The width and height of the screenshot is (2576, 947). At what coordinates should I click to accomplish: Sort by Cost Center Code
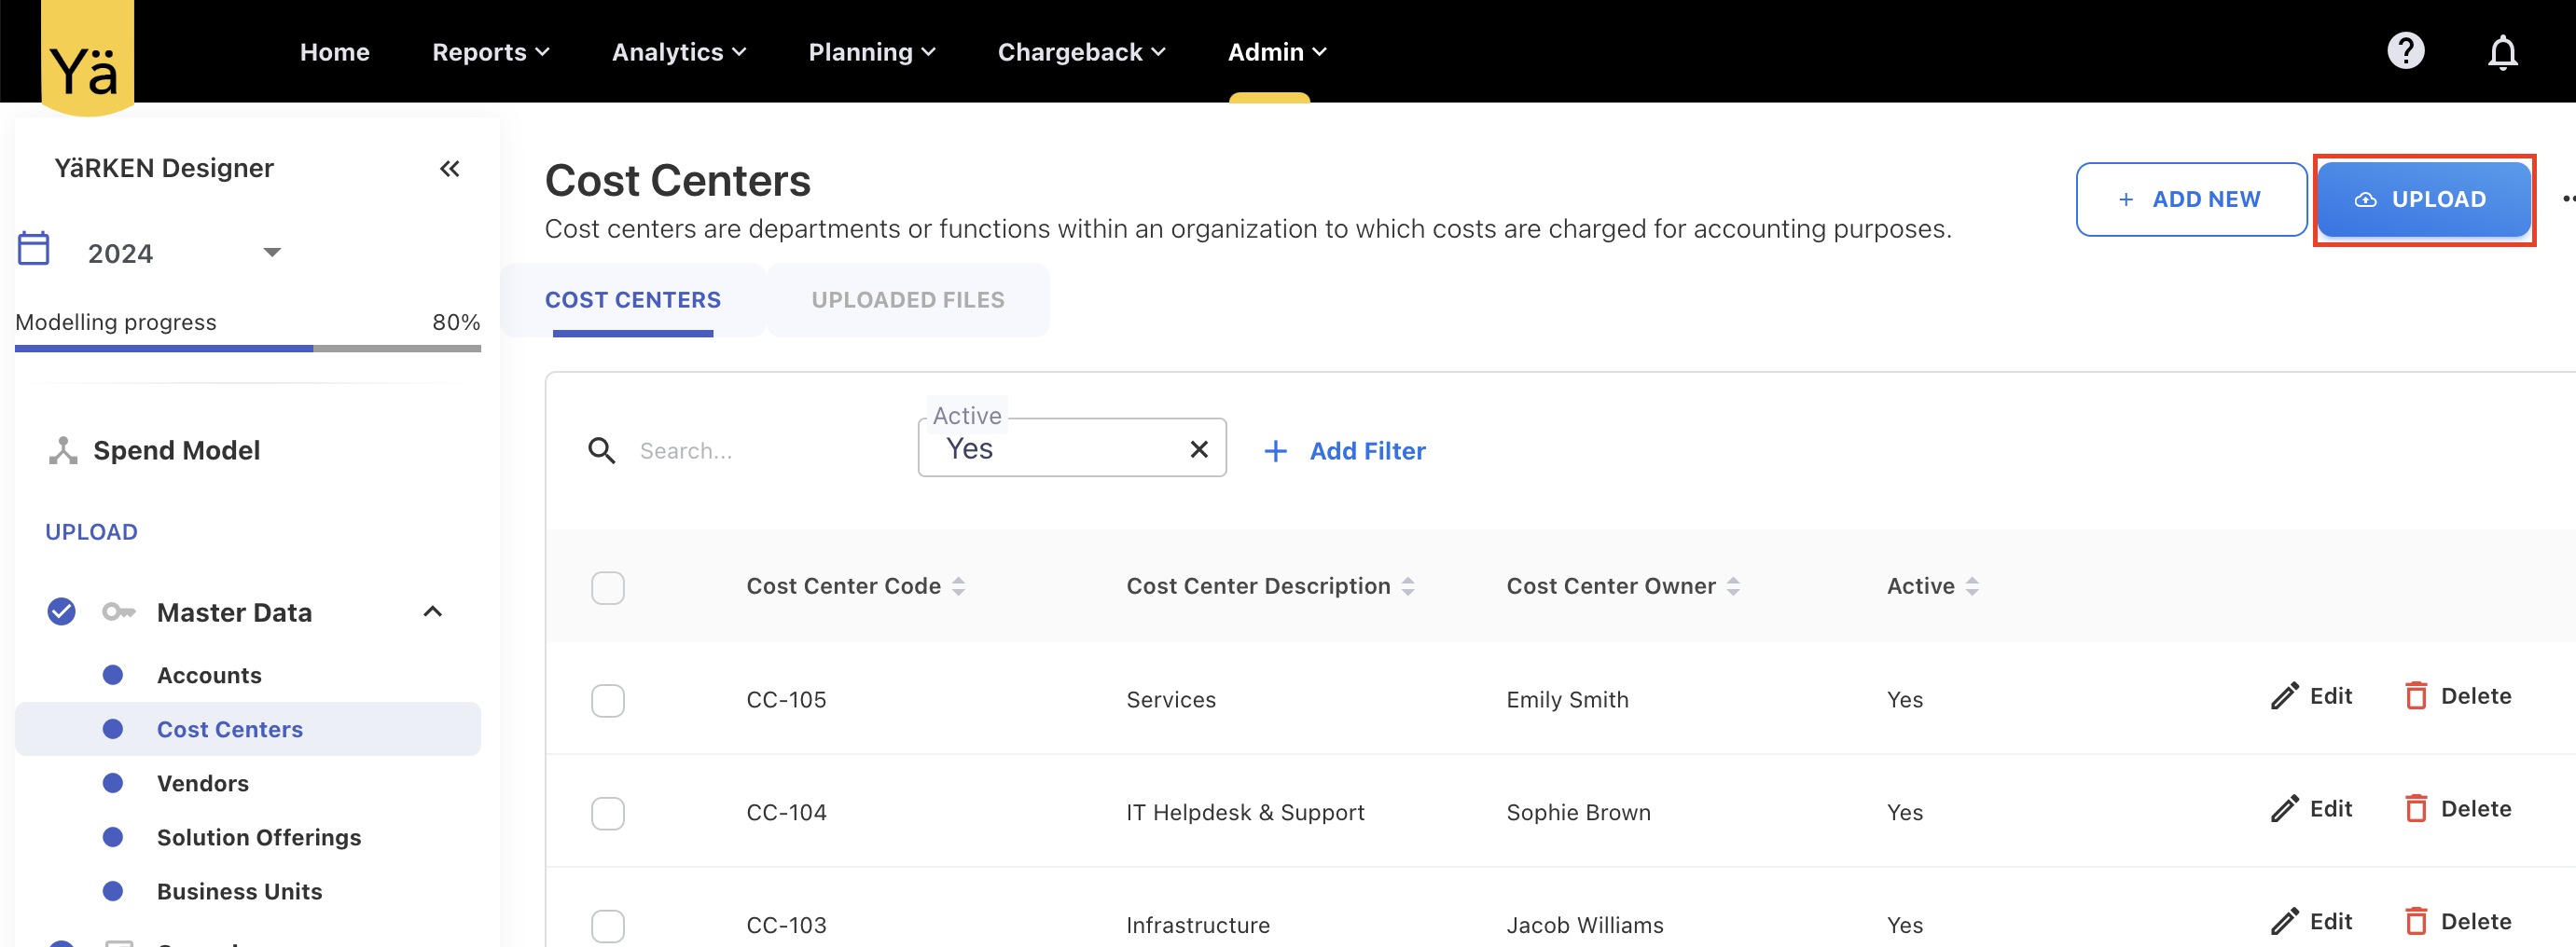click(958, 586)
